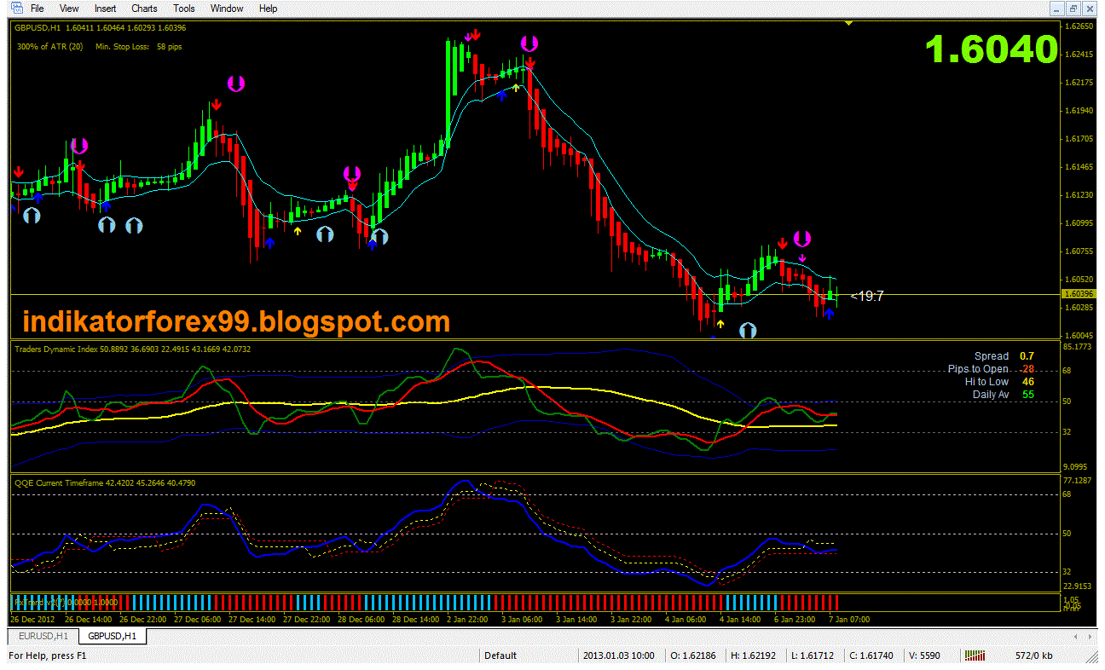The image size is (1105, 670).
Task: Click the 572/0 kb traffic indicator
Action: pos(1034,656)
